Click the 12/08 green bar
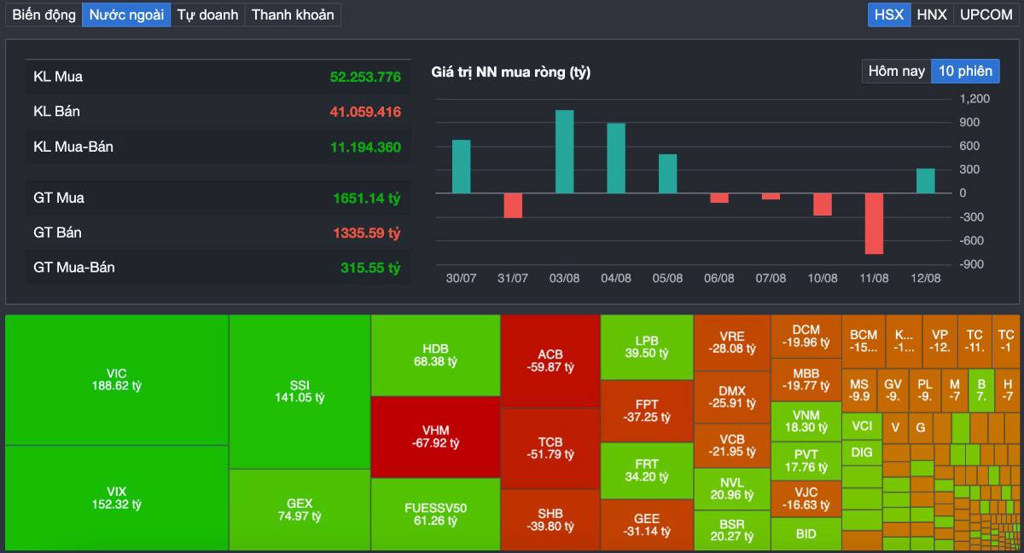The width and height of the screenshot is (1024, 553). (x=925, y=181)
